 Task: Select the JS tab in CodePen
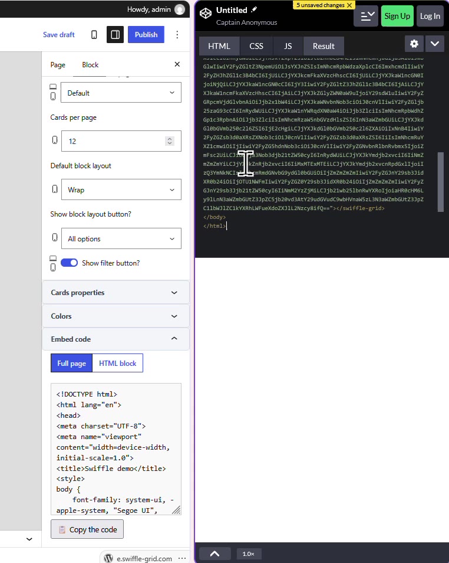click(x=288, y=46)
